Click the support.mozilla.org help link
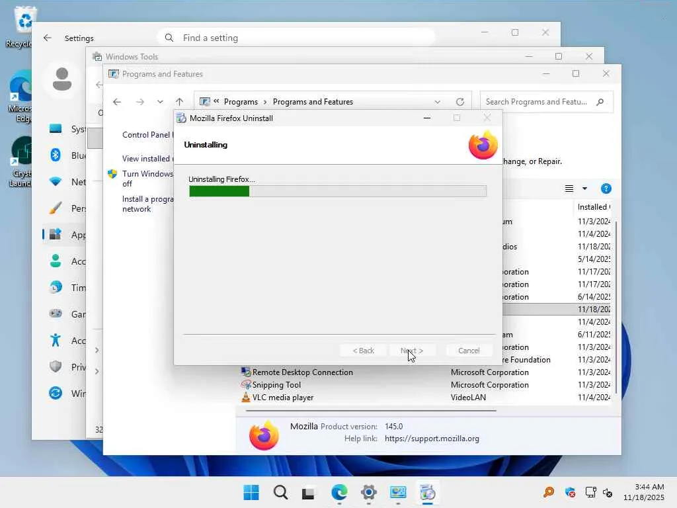 [x=432, y=439]
